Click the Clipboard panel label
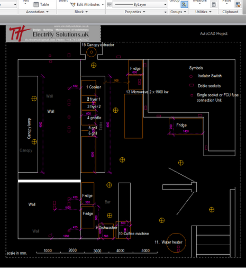This screenshot has height=268, width=246. (230, 12)
